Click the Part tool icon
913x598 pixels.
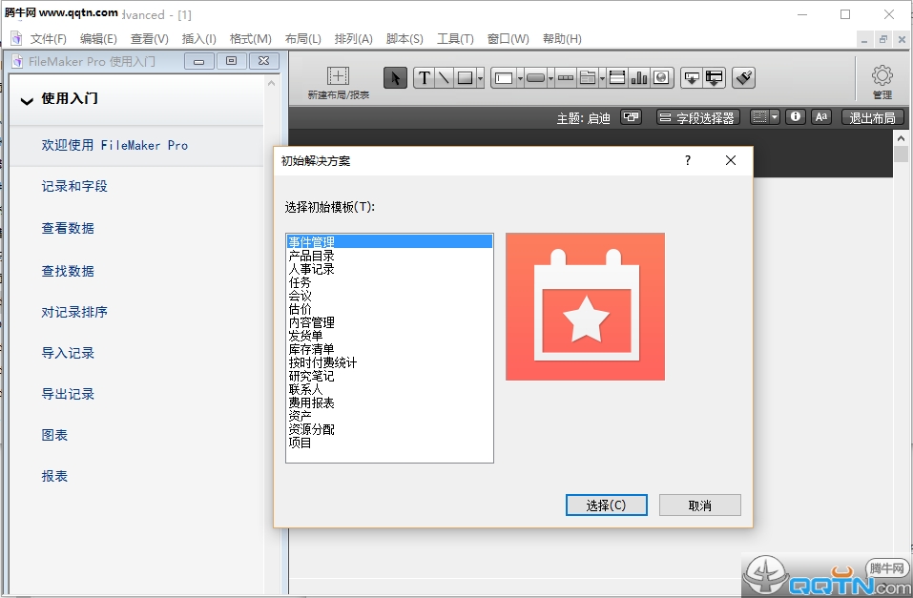coord(714,77)
